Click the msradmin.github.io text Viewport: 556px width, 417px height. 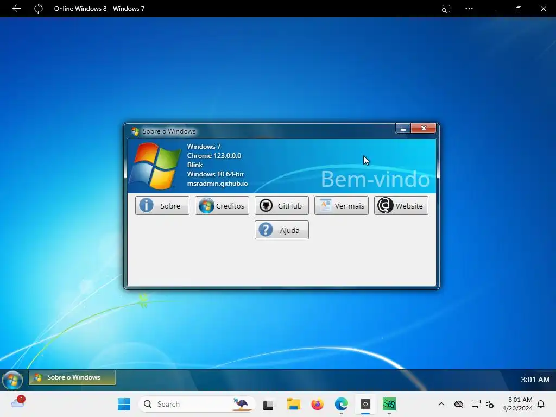click(x=217, y=184)
